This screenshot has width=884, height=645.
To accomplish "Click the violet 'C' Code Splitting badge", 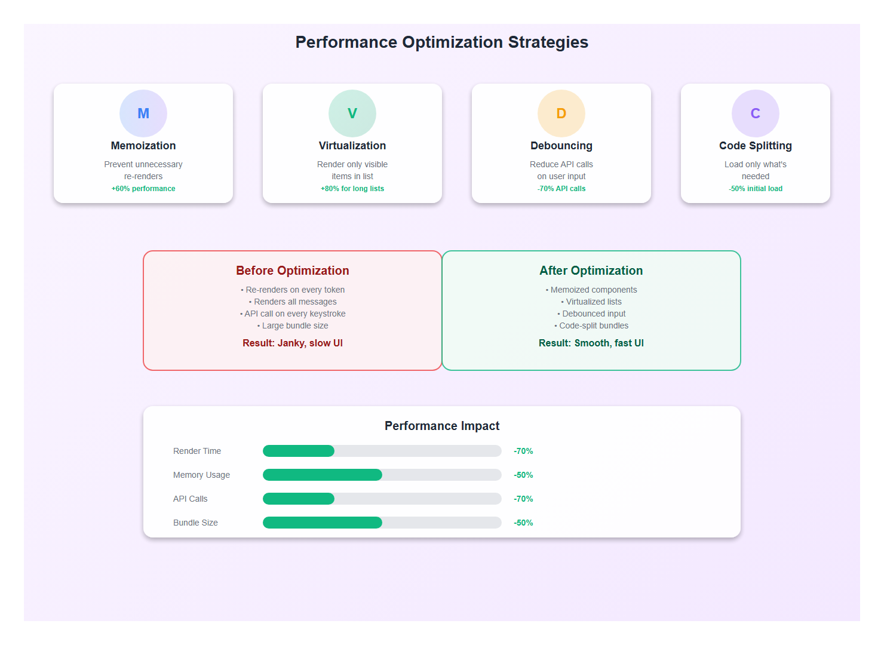I will pyautogui.click(x=755, y=113).
